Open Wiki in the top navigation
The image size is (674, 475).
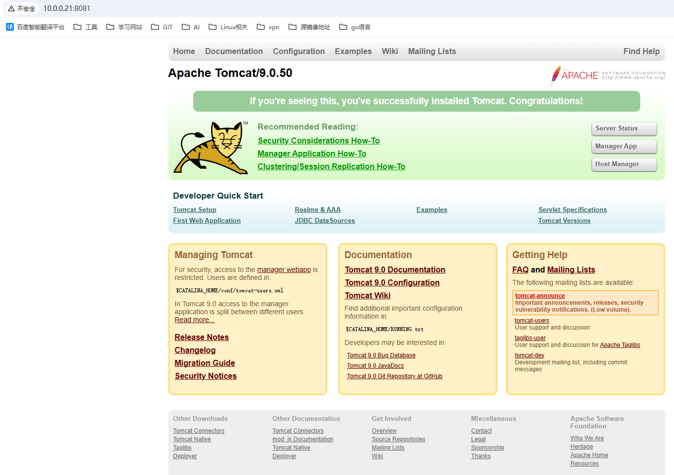[390, 51]
